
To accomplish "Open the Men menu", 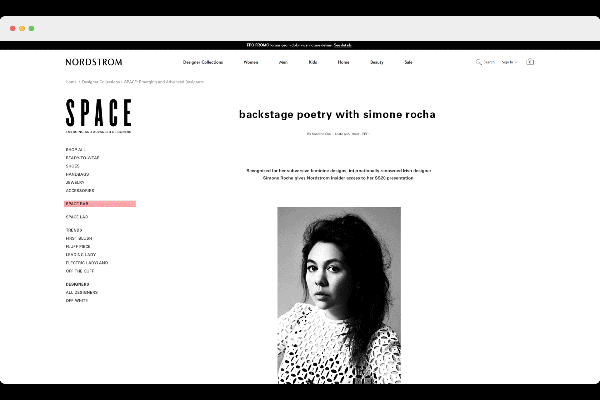I will coord(283,62).
